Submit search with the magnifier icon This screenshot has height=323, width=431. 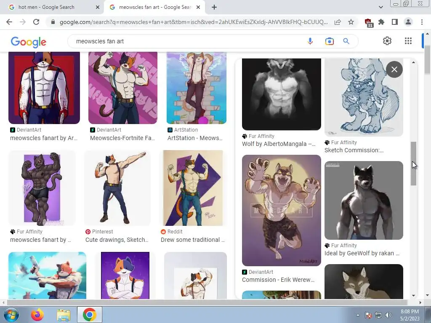[346, 41]
